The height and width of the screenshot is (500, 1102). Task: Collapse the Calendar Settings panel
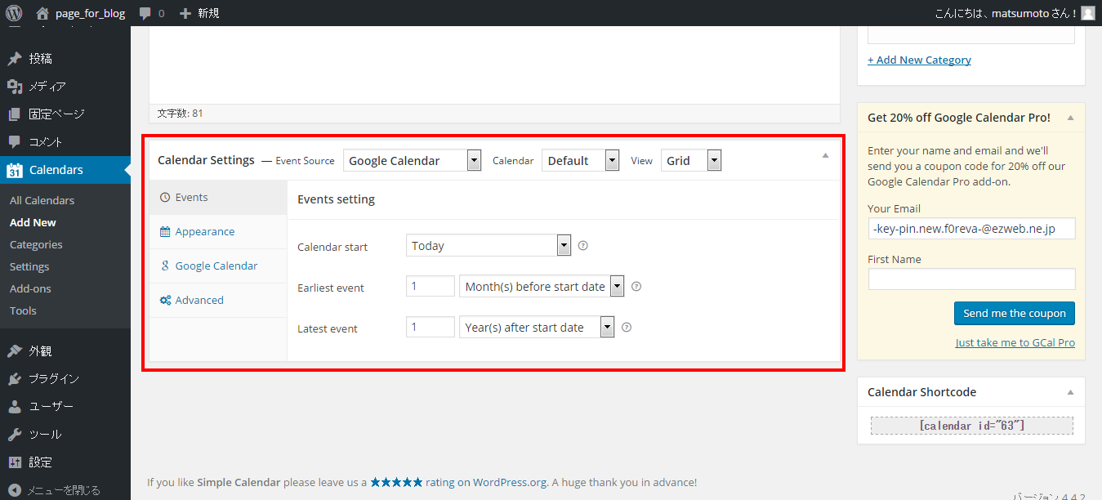click(825, 155)
